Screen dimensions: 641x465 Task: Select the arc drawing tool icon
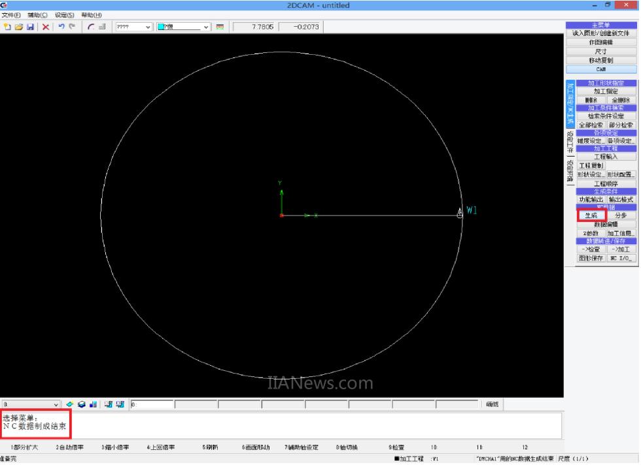coord(91,27)
